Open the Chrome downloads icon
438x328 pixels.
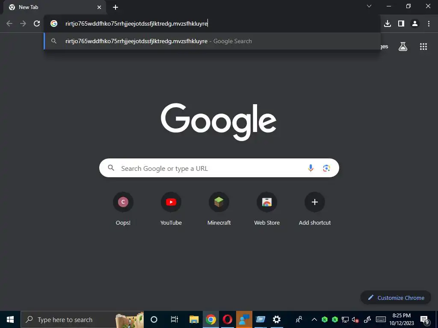coord(388,24)
